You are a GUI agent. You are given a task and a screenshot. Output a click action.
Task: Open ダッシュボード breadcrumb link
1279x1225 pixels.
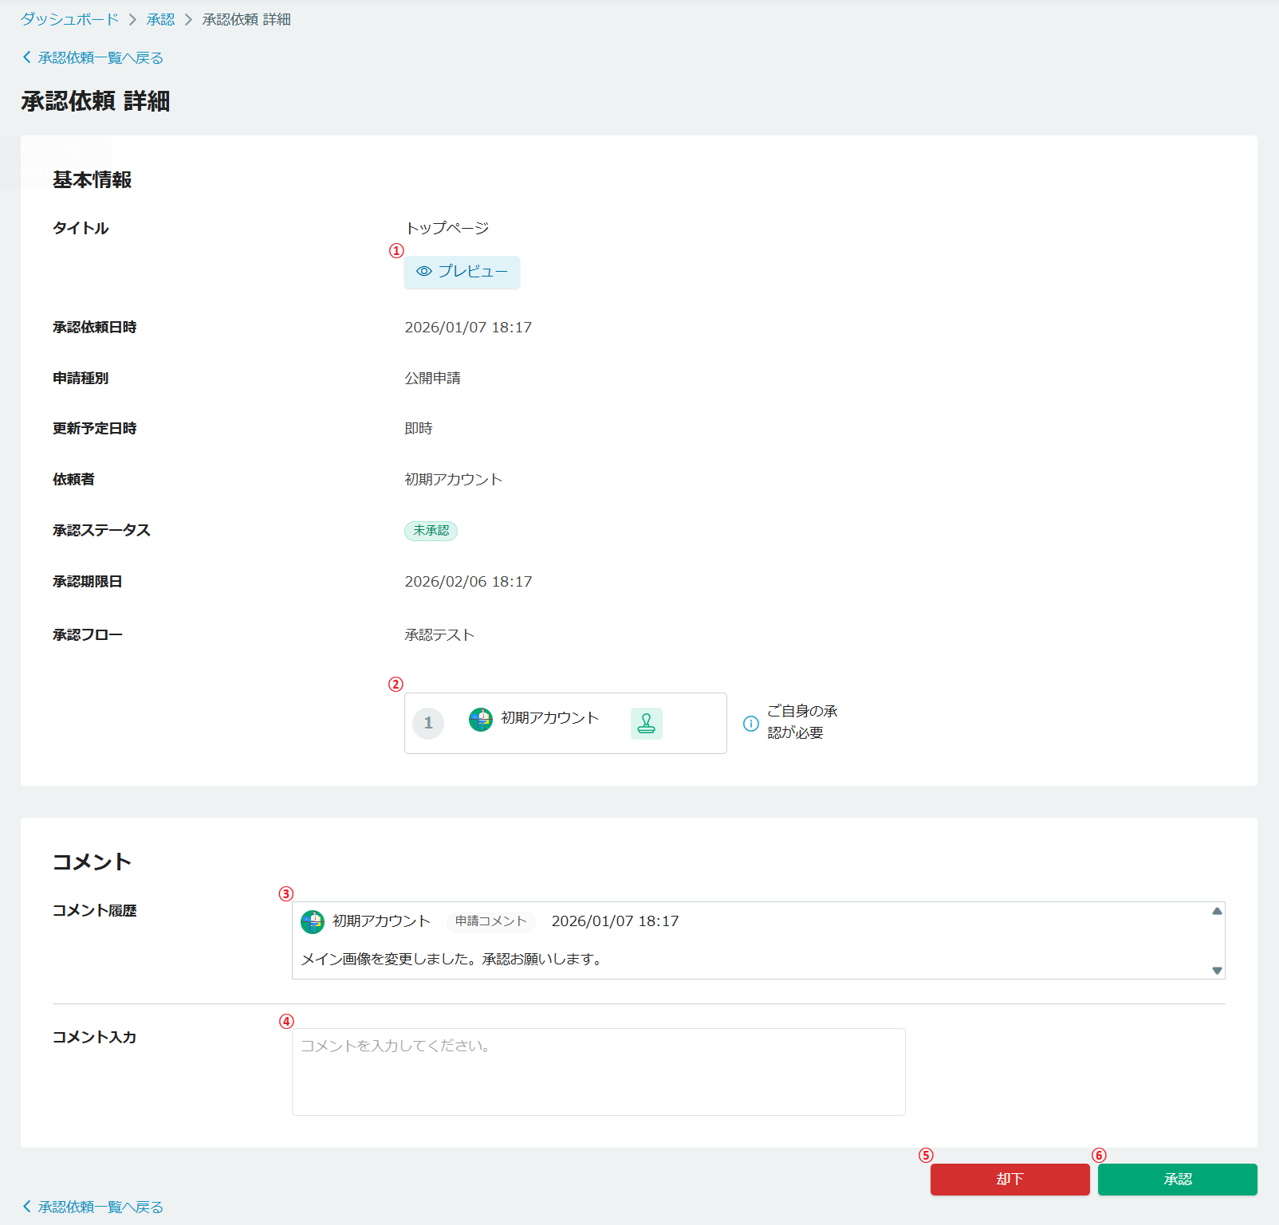tap(69, 19)
